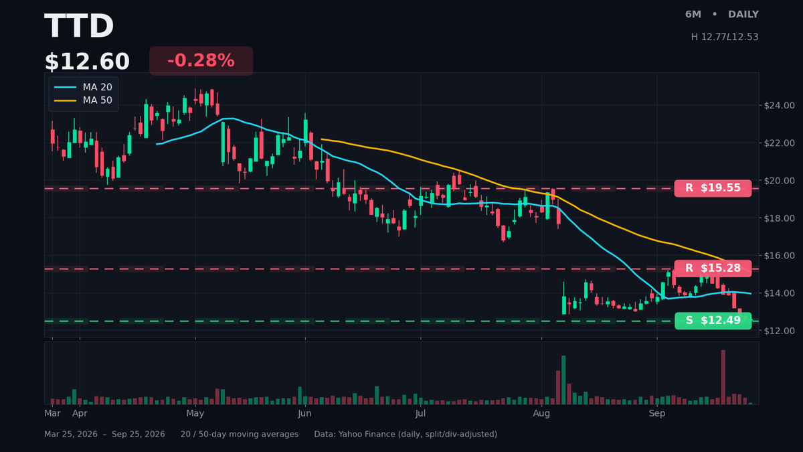Click the -0.28% change badge
The height and width of the screenshot is (452, 803).
(201, 61)
